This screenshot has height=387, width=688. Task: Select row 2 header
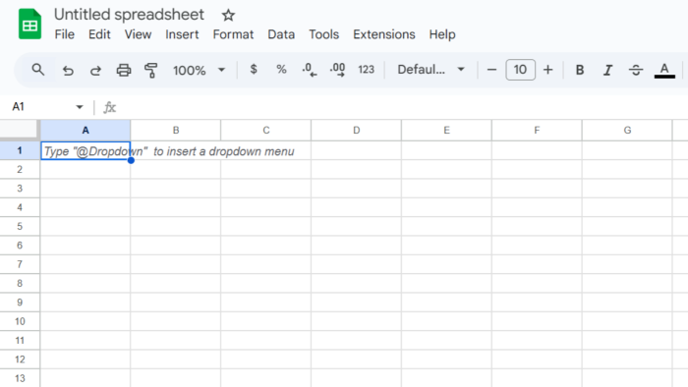pos(20,170)
